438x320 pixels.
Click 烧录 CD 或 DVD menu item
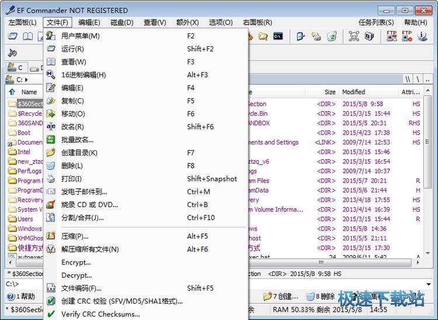click(x=89, y=205)
